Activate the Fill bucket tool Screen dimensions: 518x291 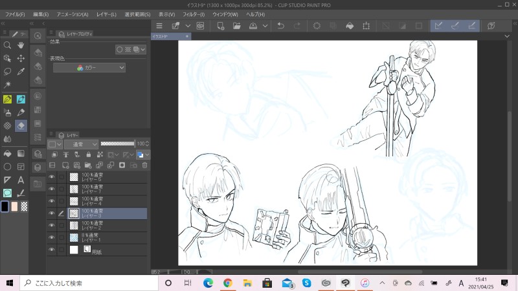pyautogui.click(x=7, y=154)
